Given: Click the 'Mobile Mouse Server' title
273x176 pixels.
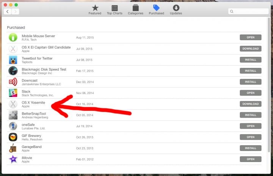Looking at the screenshot, I should [38, 36].
